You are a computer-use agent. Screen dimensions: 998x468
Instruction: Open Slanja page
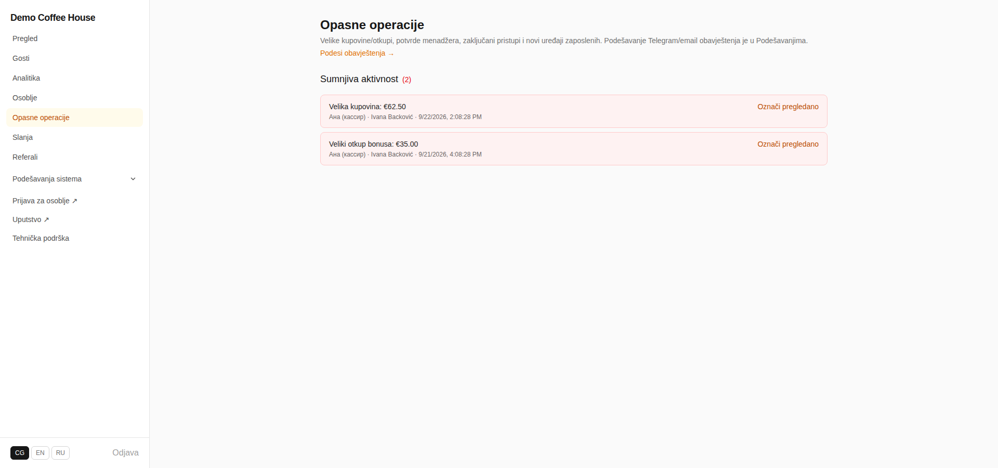[x=74, y=137]
